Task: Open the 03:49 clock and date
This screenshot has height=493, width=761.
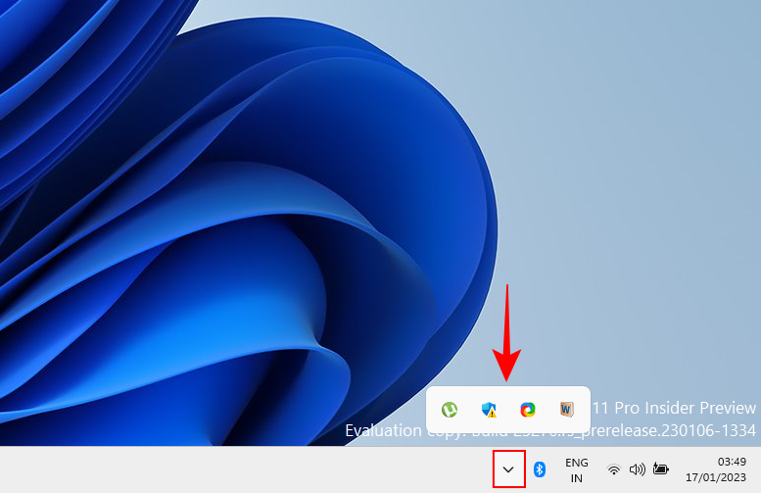Action: [716, 469]
